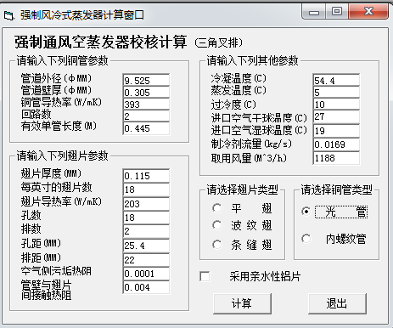This screenshot has height=328, width=393.
Task: Click the 取用风量 field showing 1188
Action: (336, 158)
